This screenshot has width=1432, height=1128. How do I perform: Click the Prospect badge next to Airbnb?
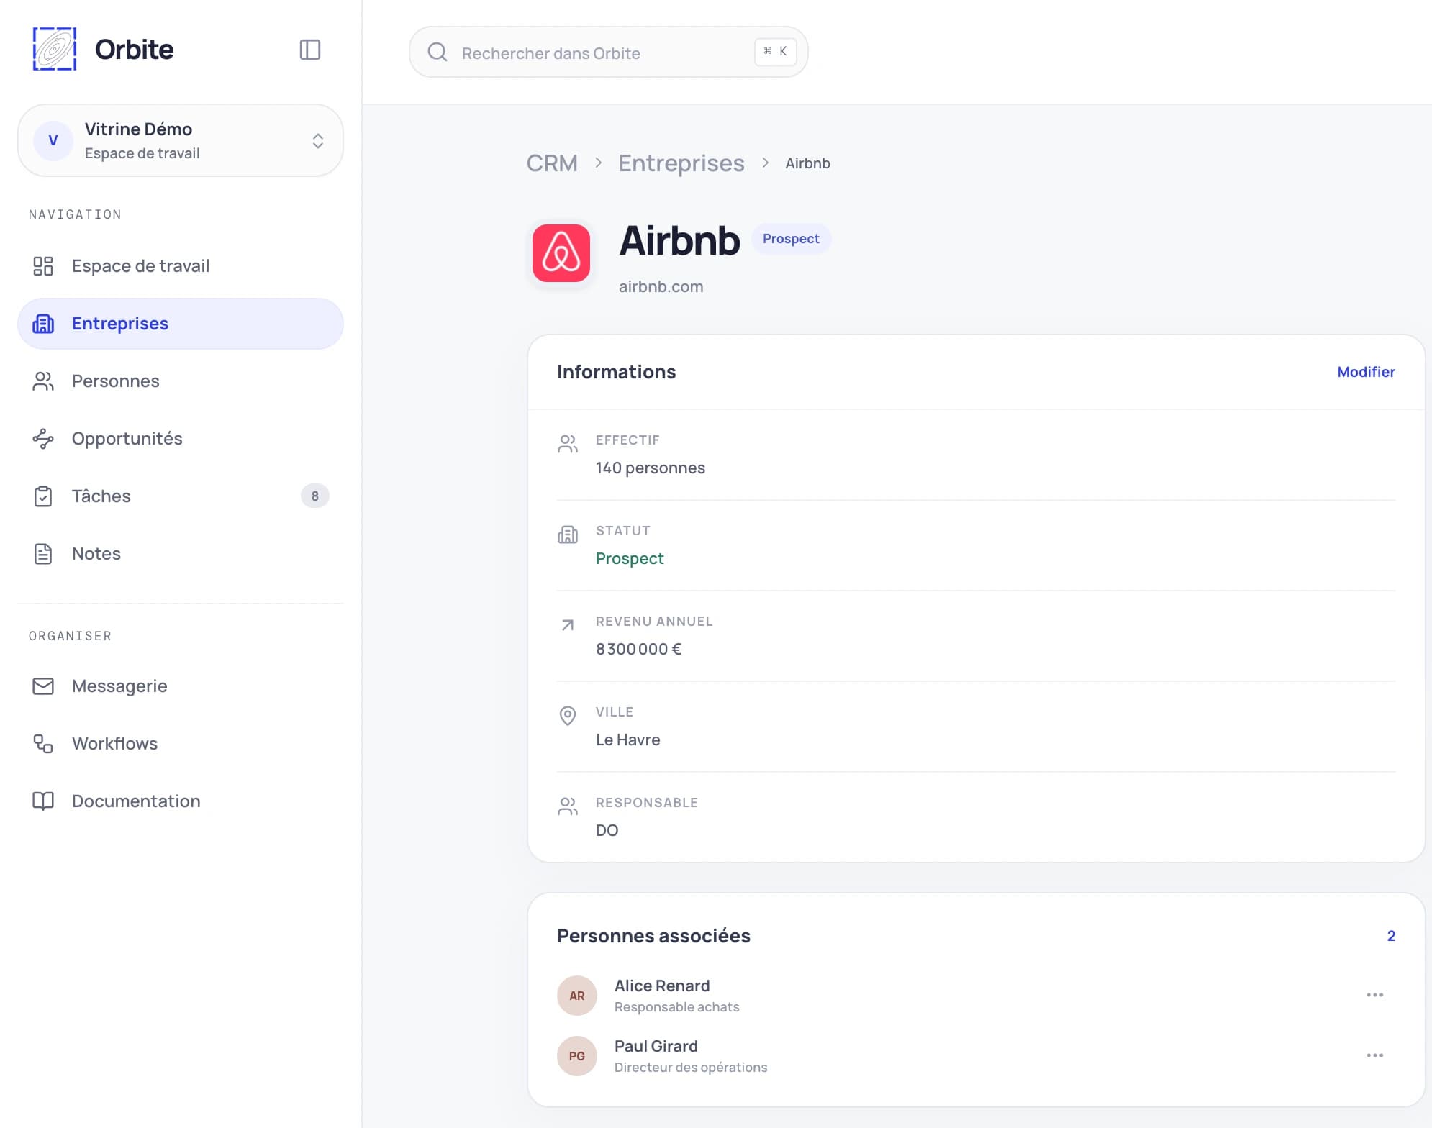(791, 239)
